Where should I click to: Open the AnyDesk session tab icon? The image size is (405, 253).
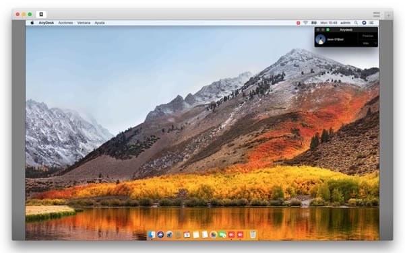41,14
